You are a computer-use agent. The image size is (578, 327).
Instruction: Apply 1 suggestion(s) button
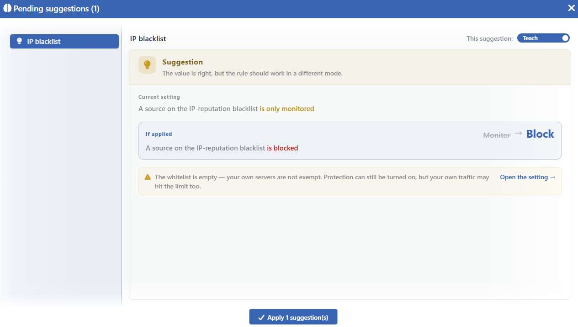click(293, 317)
